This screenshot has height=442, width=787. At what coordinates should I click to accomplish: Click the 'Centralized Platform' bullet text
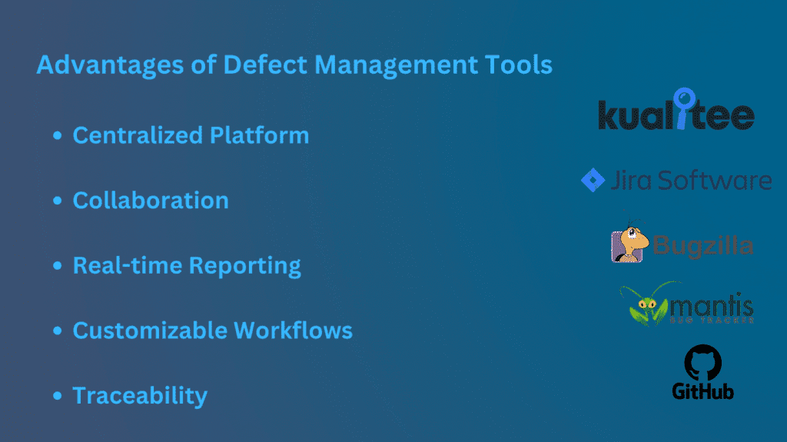(191, 135)
